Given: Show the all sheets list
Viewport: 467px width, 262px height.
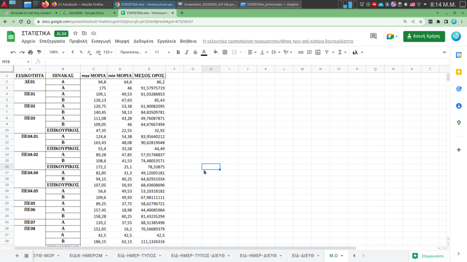Looking at the screenshot, I should (26, 256).
